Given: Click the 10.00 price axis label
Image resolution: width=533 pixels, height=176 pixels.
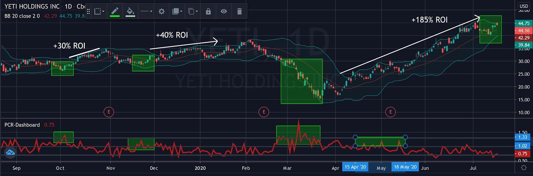Looking at the screenshot, I should click(524, 113).
